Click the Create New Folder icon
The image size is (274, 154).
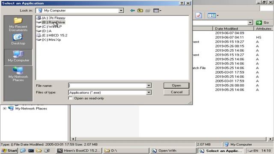(x=148, y=11)
